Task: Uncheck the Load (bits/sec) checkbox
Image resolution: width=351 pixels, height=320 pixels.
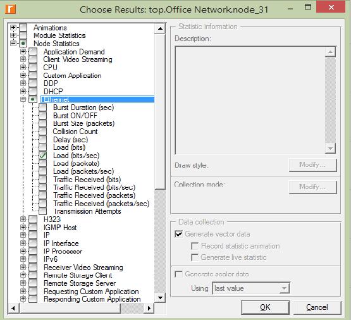Action: click(x=42, y=156)
